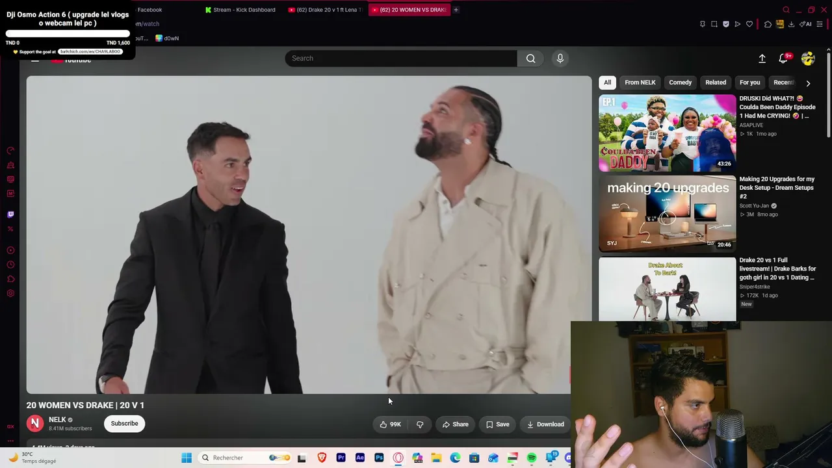This screenshot has width=832, height=468.
Task: Click the send flow arrow icon
Action: 738,24
